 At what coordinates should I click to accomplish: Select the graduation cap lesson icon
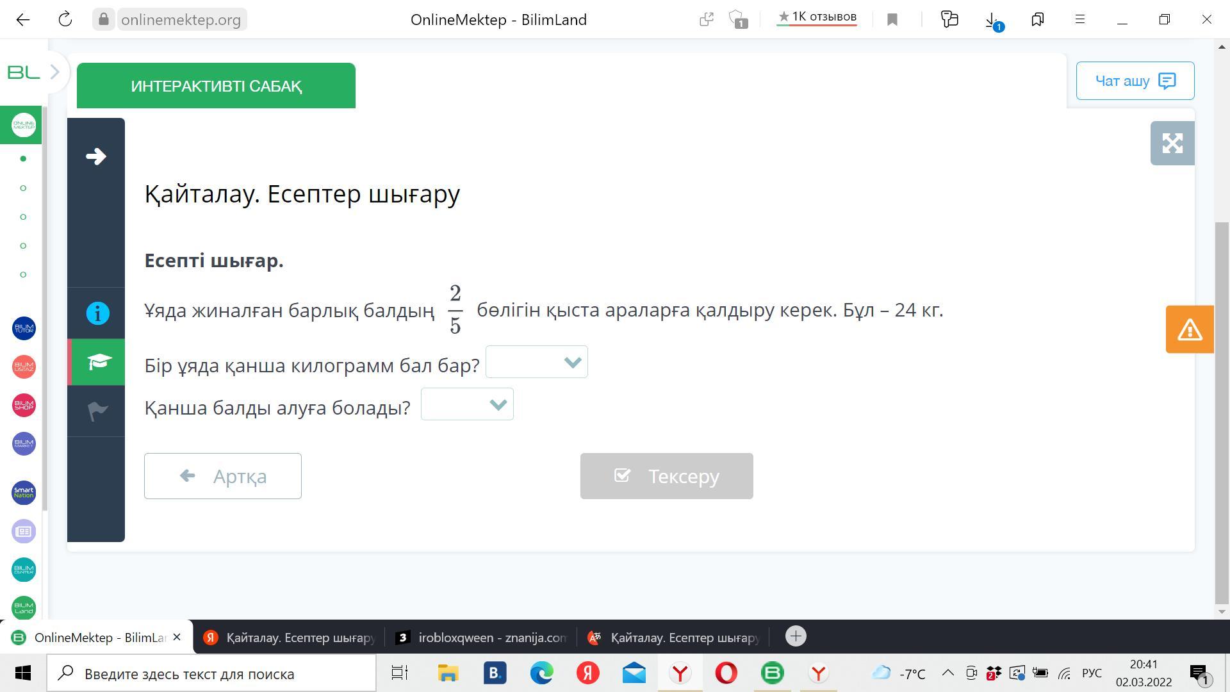pyautogui.click(x=97, y=362)
